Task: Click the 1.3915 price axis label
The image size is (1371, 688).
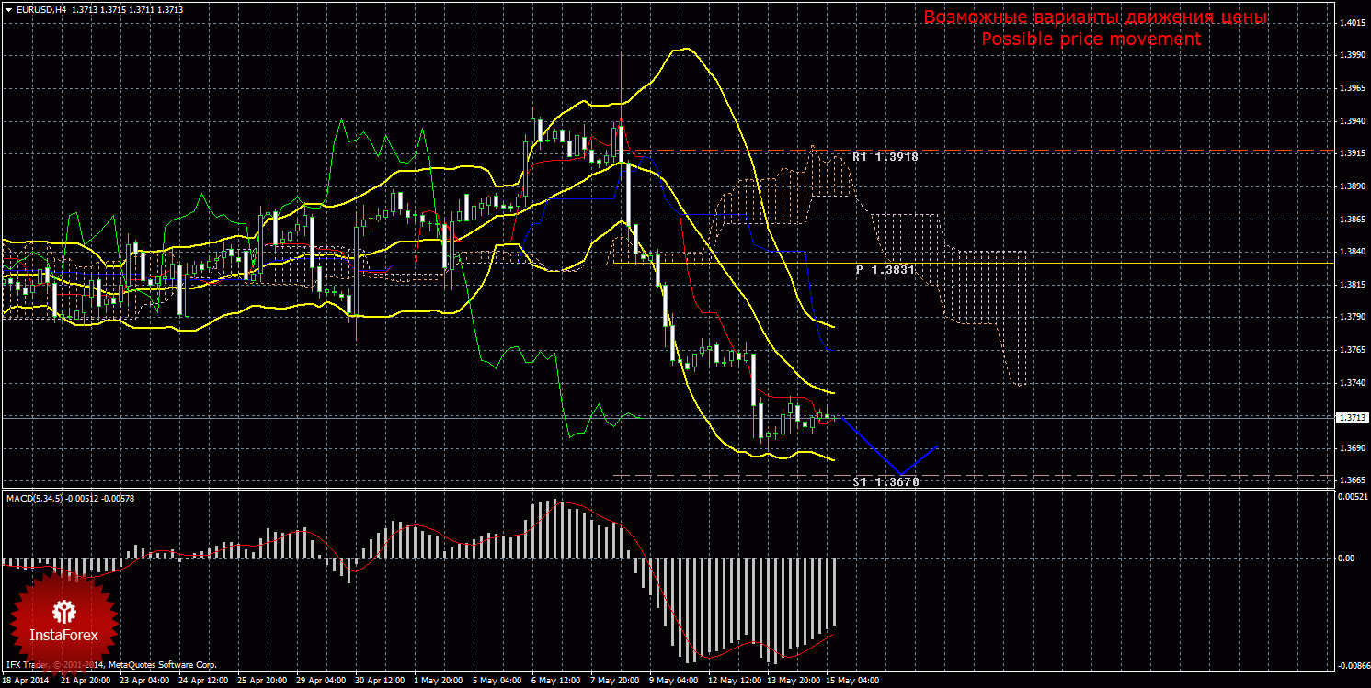Action: click(1352, 154)
